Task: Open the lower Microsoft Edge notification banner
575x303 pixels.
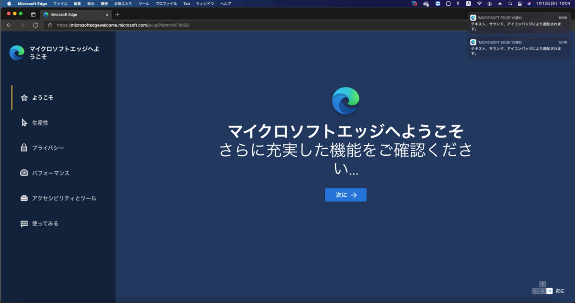Action: (x=519, y=48)
